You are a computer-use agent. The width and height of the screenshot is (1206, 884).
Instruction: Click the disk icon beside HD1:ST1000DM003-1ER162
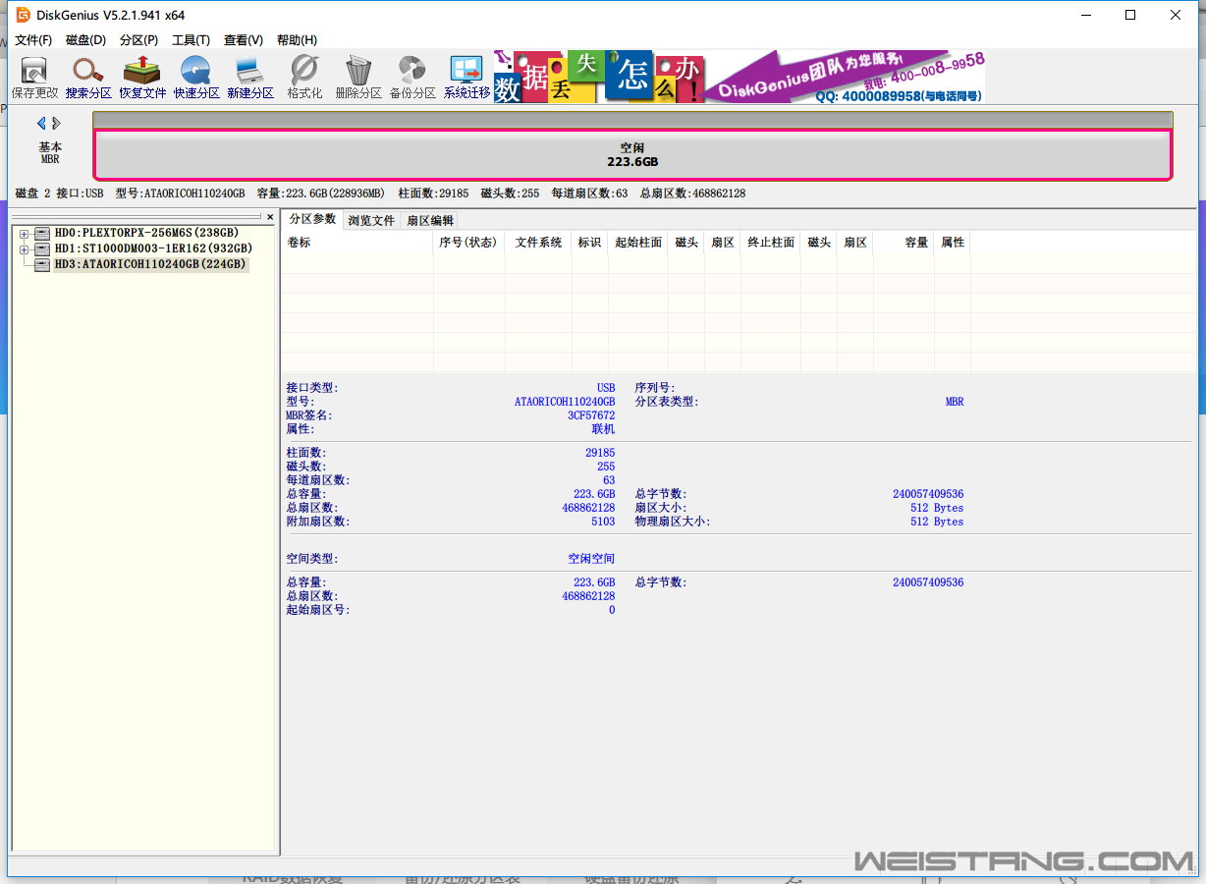41,249
